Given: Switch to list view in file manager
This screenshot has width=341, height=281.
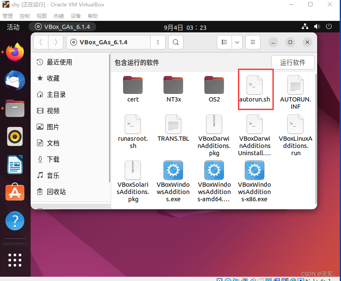Looking at the screenshot, I should (224, 42).
